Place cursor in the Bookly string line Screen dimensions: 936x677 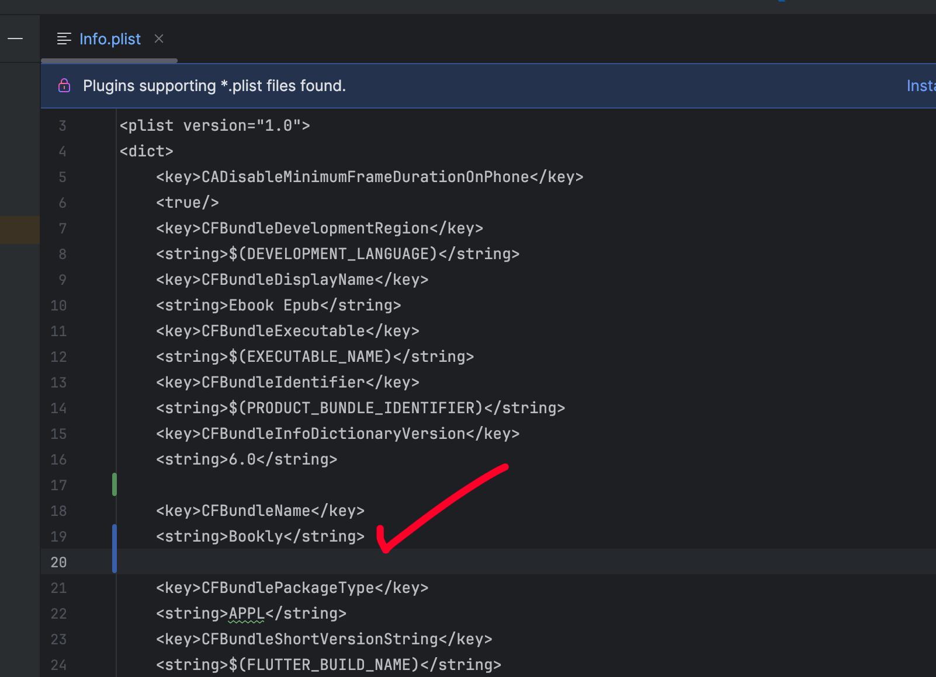pyautogui.click(x=260, y=536)
